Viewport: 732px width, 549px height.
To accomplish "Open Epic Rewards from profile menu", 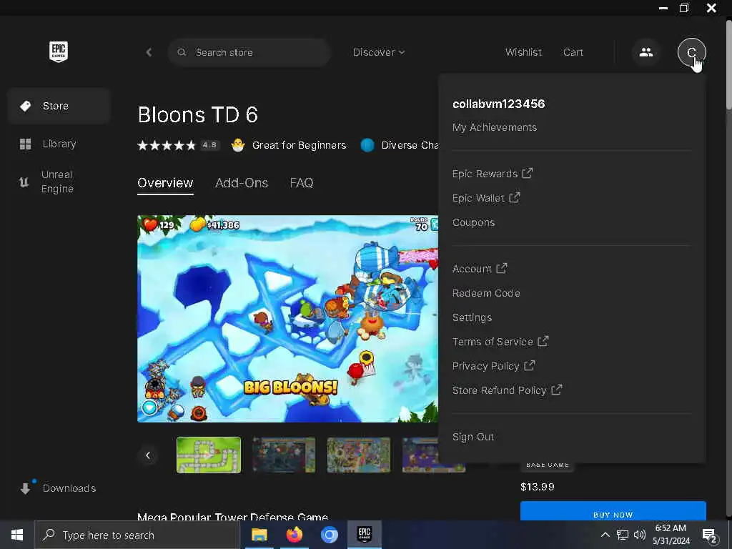I will tap(492, 174).
